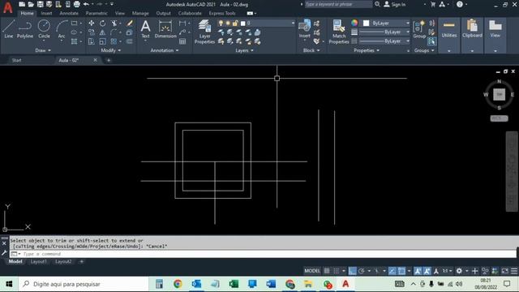The image size is (519, 292).
Task: Save the drawing from Quick Access toolbar
Action: 40,4
